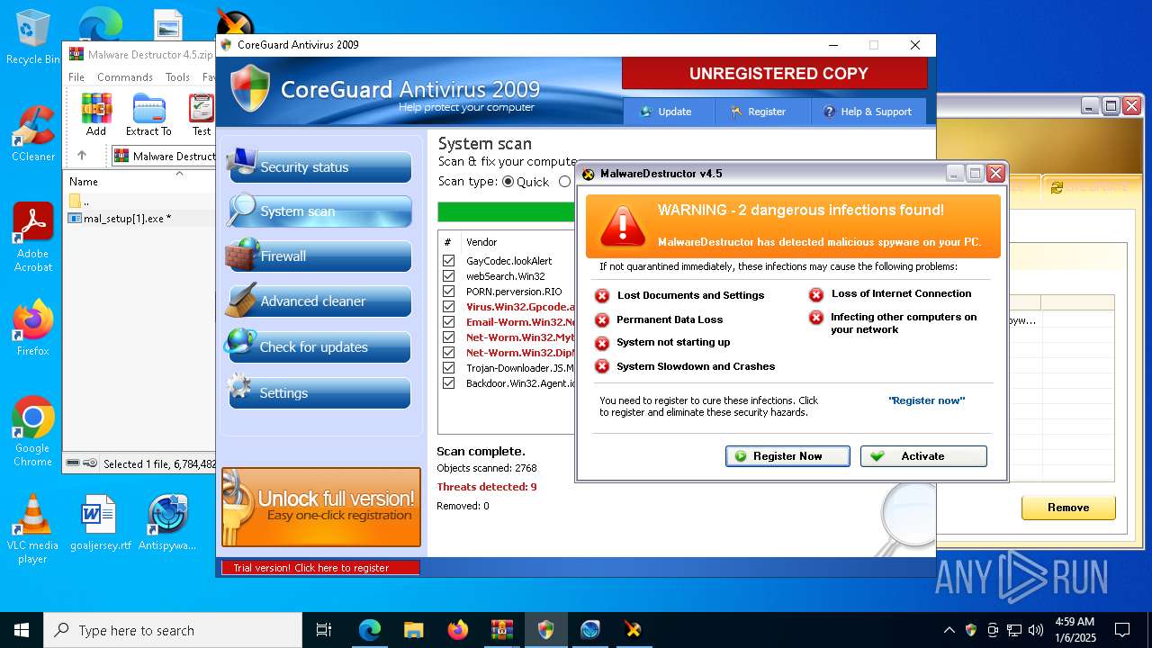Select the second scan type radio button

pos(564,182)
